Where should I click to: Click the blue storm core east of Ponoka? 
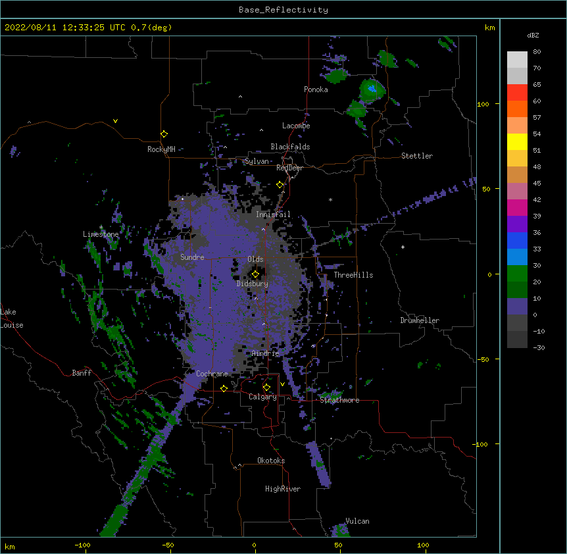point(372,89)
